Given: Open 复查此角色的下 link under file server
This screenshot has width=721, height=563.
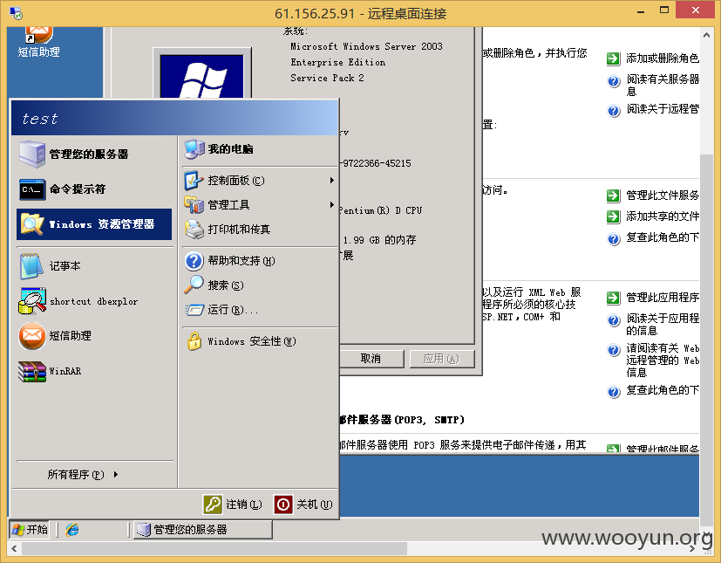Looking at the screenshot, I should pyautogui.click(x=662, y=237).
